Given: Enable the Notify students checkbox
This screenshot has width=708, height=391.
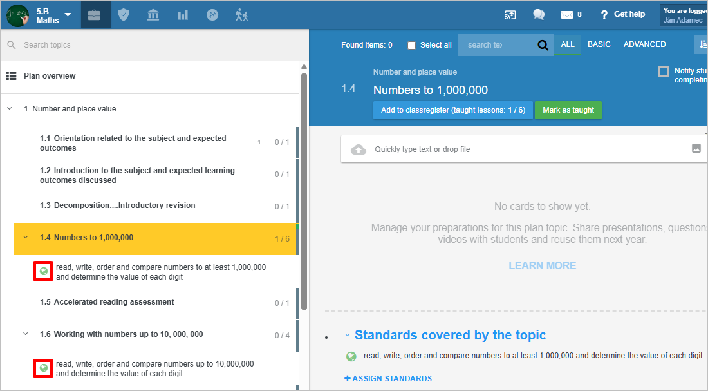Looking at the screenshot, I should coord(664,72).
